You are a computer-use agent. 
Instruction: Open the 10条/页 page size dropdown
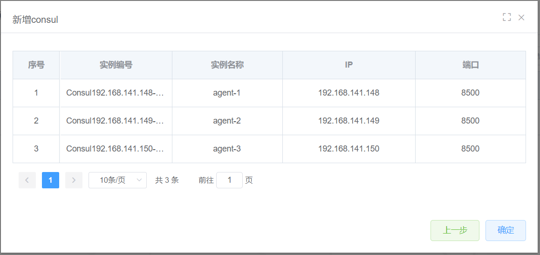click(117, 180)
